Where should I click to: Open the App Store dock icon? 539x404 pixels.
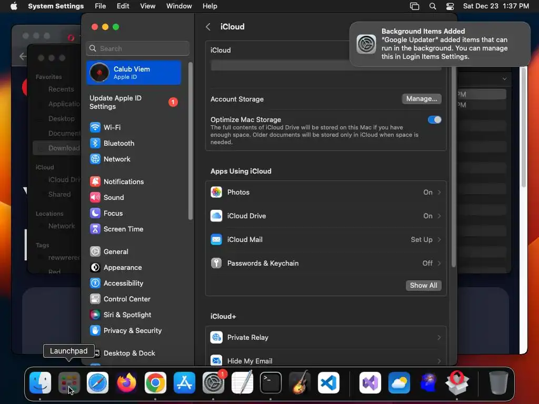tap(184, 382)
